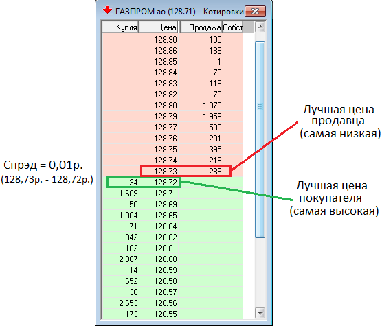382x326 pixels.
Task: Select price cell 128.71
Action: (159, 194)
